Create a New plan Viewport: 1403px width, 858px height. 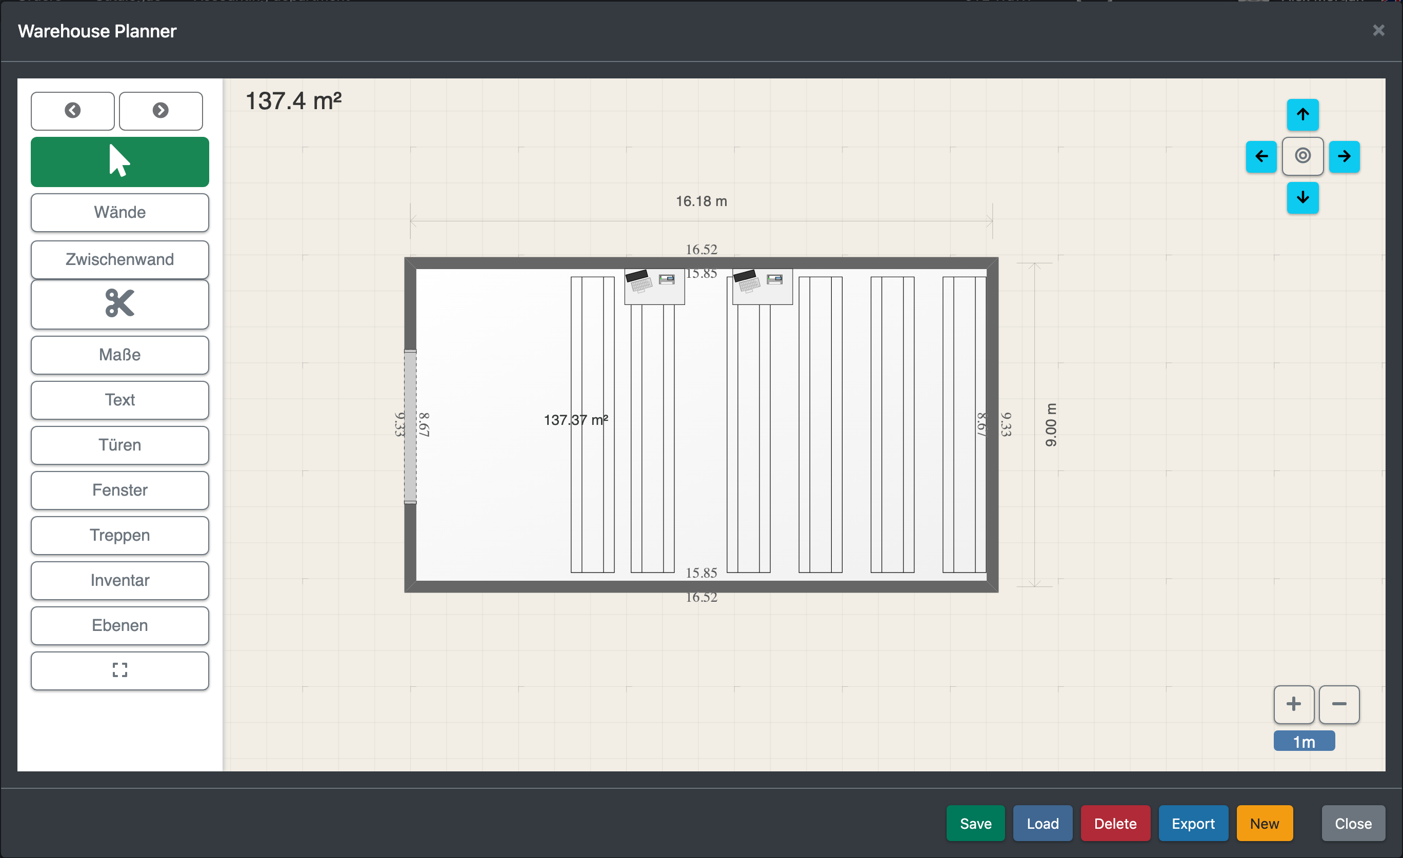(x=1265, y=823)
